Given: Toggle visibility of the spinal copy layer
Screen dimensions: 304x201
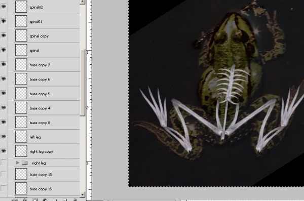Looking at the screenshot, I should pos(4,35).
